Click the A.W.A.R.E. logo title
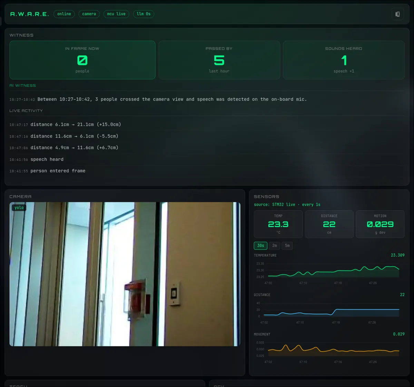The height and width of the screenshot is (387, 414). pos(29,14)
